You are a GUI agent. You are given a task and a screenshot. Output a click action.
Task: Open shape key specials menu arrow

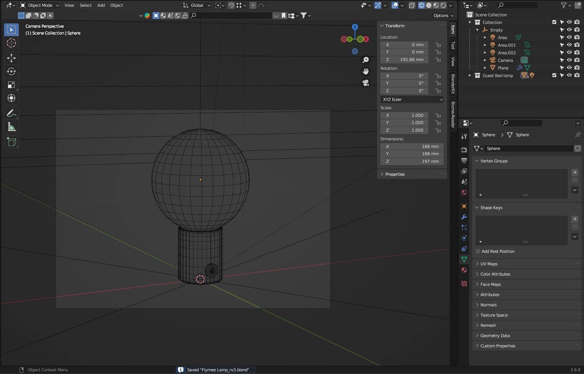pyautogui.click(x=575, y=237)
